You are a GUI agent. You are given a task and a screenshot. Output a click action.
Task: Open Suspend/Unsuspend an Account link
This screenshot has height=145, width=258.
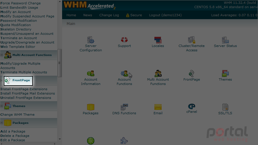pyautogui.click(x=27, y=34)
